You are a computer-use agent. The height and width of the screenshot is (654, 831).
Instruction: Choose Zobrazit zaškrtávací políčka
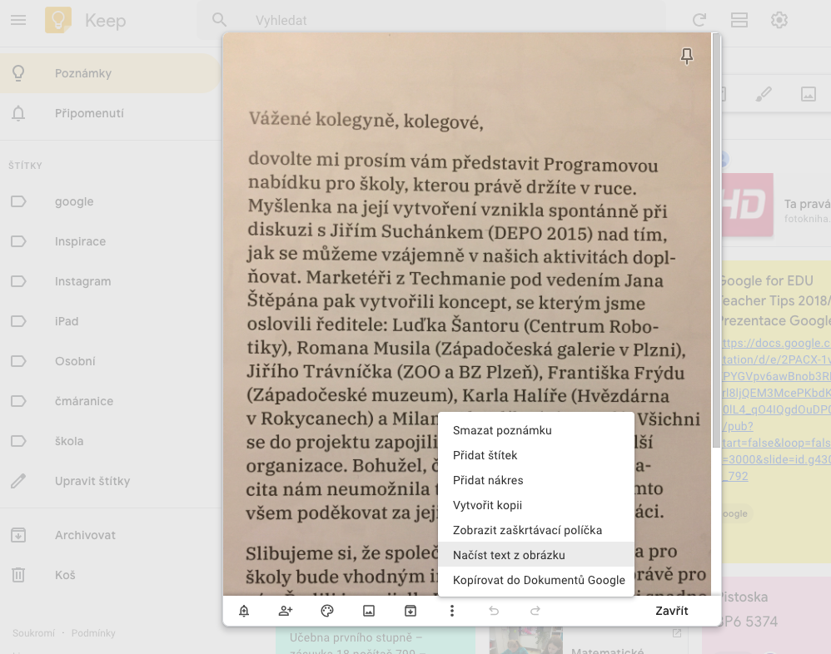point(535,530)
